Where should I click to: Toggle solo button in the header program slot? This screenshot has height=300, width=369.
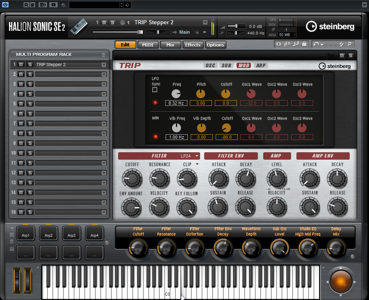pyautogui.click(x=112, y=23)
